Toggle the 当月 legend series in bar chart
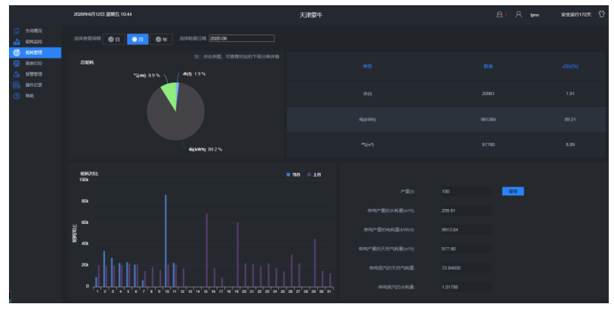Viewport: 614px width, 313px height. (292, 174)
